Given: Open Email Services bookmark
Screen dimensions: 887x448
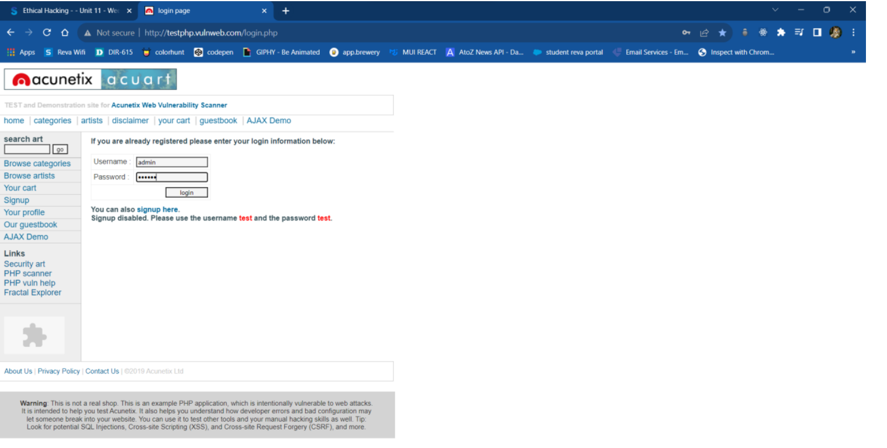Looking at the screenshot, I should 651,52.
